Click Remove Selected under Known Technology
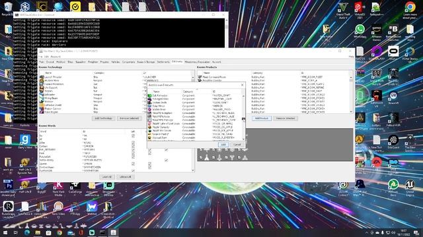 130,118
